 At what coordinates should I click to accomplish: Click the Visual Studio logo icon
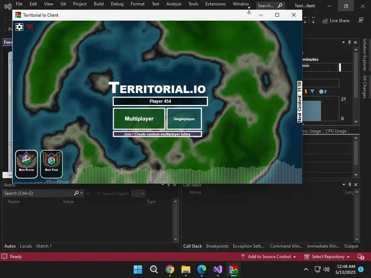pyautogui.click(x=8, y=6)
